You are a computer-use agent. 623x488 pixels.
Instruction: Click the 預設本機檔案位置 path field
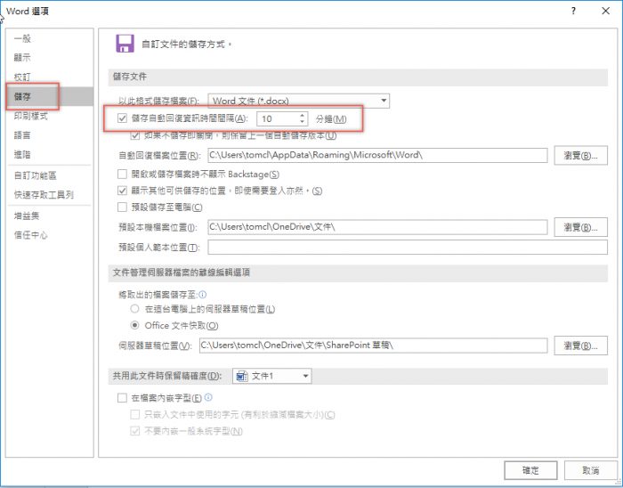pos(377,227)
